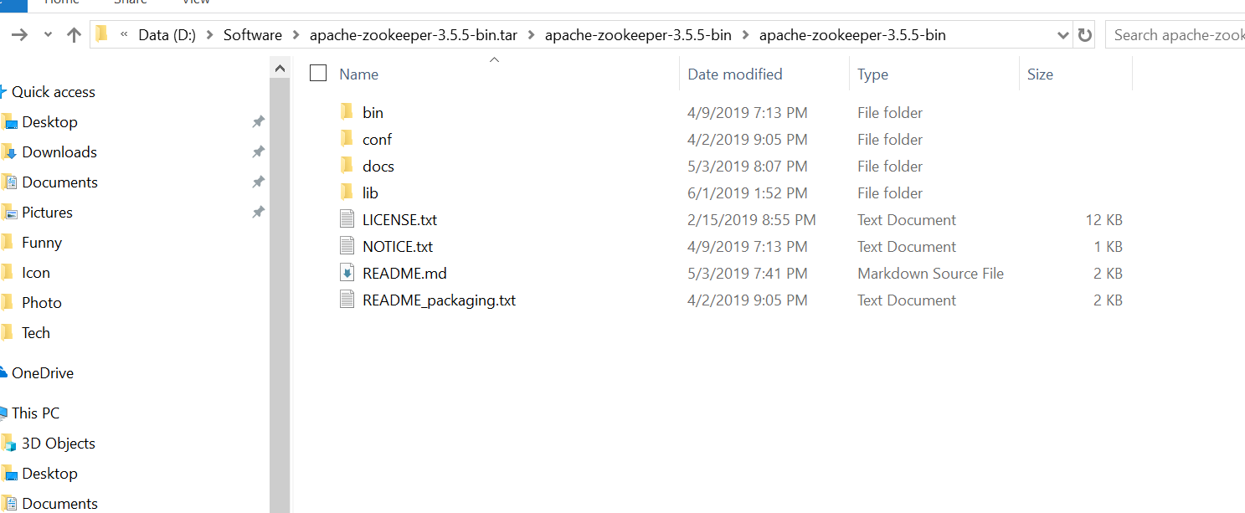Click the refresh button beside address bar
Viewport: 1245px width, 513px height.
(1085, 35)
